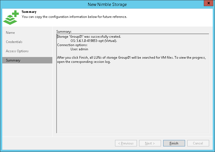Screen dimensions: 215x152
Task: Click the Next button
Action: pos(150,143)
